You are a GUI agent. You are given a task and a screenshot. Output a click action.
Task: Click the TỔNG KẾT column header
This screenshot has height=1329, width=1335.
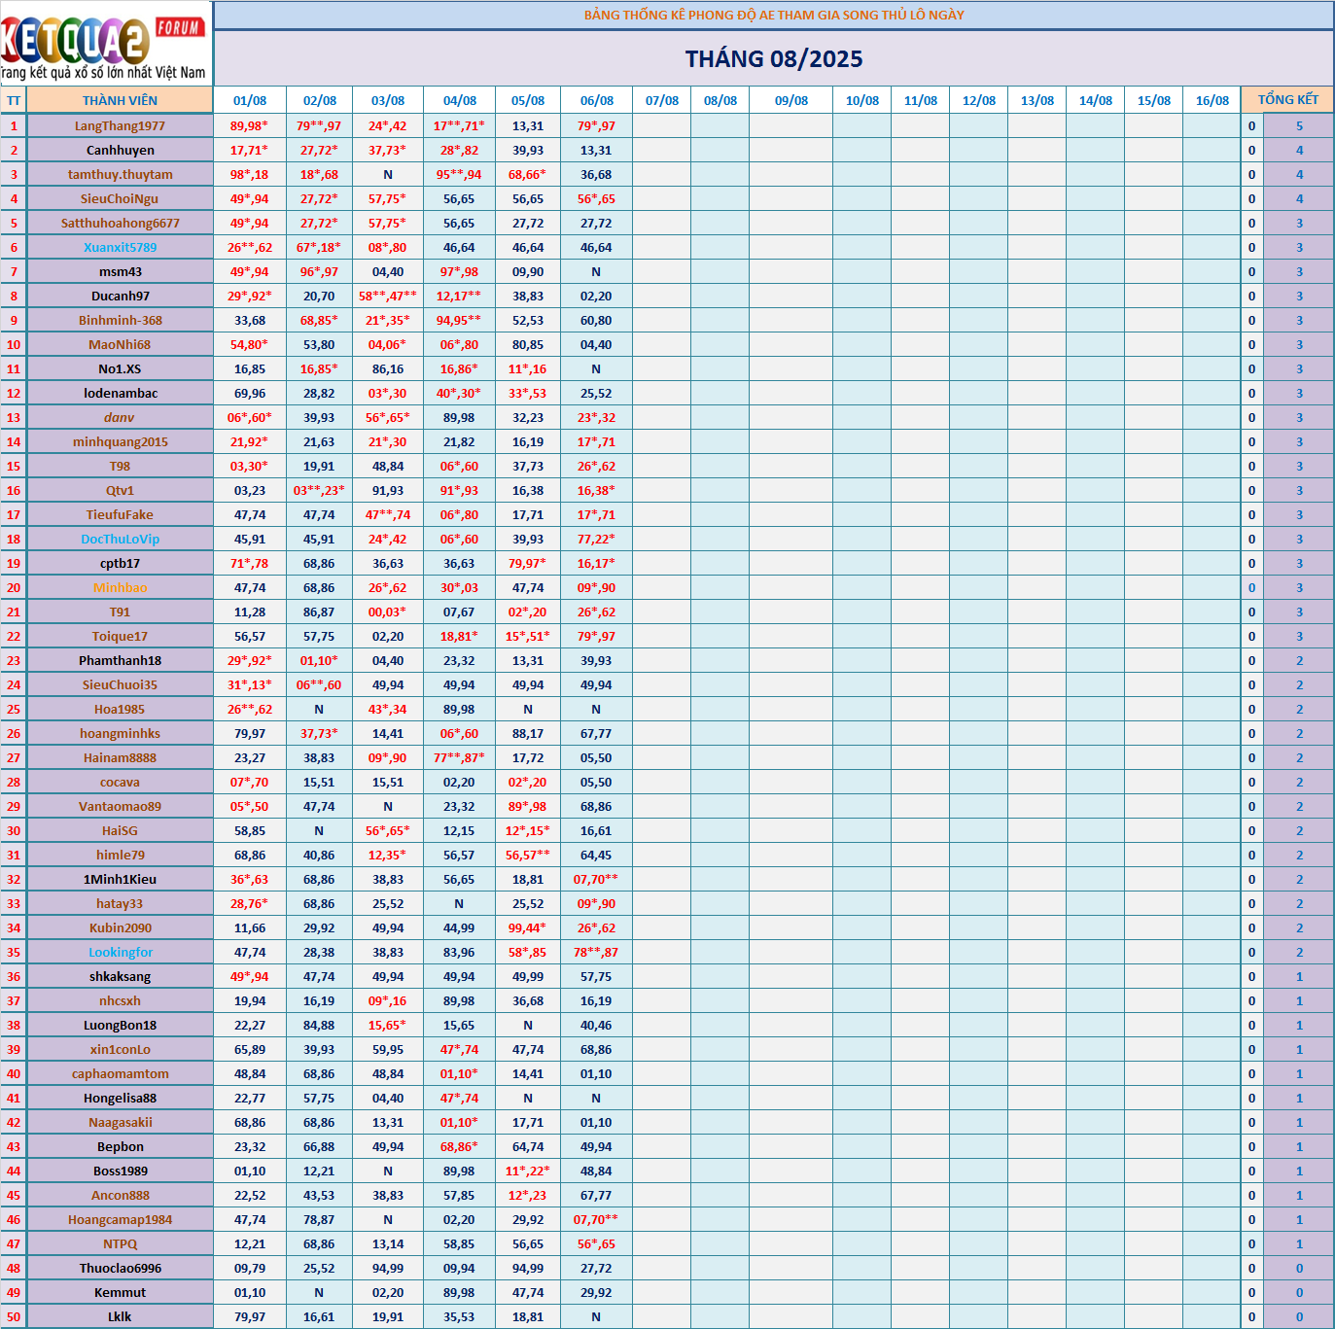pos(1287,100)
